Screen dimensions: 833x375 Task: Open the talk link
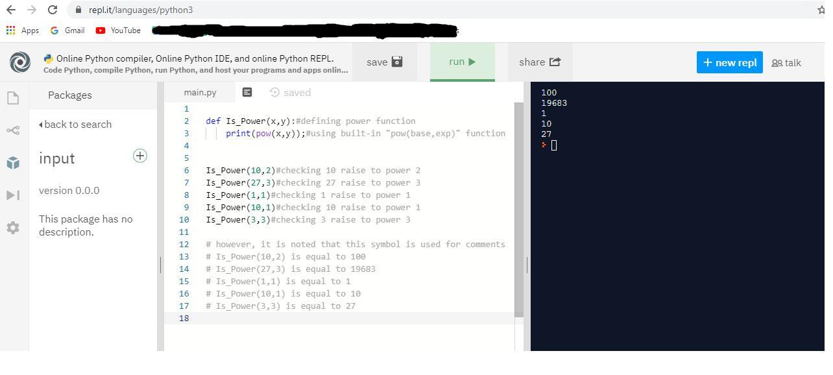click(x=786, y=63)
